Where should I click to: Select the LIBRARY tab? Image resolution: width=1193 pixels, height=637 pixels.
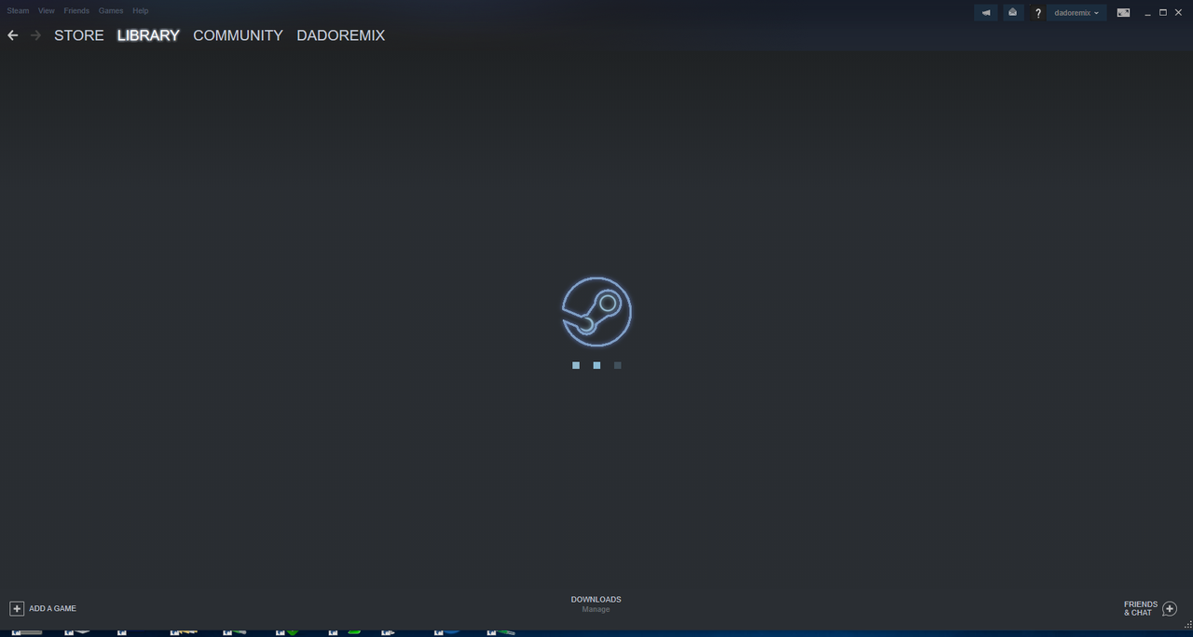[148, 35]
